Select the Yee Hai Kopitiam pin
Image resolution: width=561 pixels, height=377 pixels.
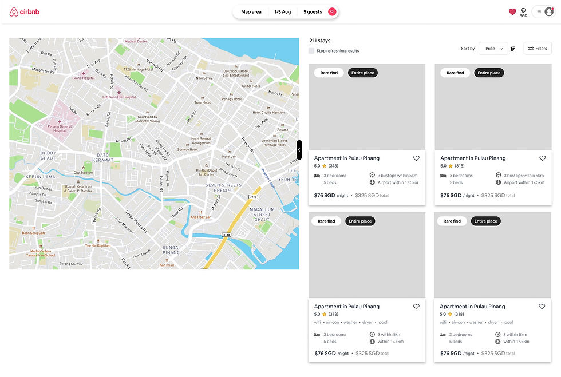(x=98, y=241)
